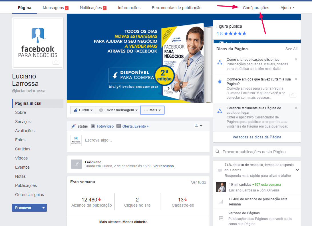Click the small page avatar in composer
This screenshot has width=312, height=226.
point(76,140)
